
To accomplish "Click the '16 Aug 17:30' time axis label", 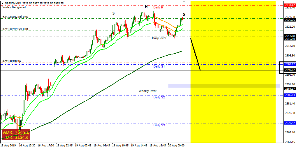I will click(x=46, y=146).
